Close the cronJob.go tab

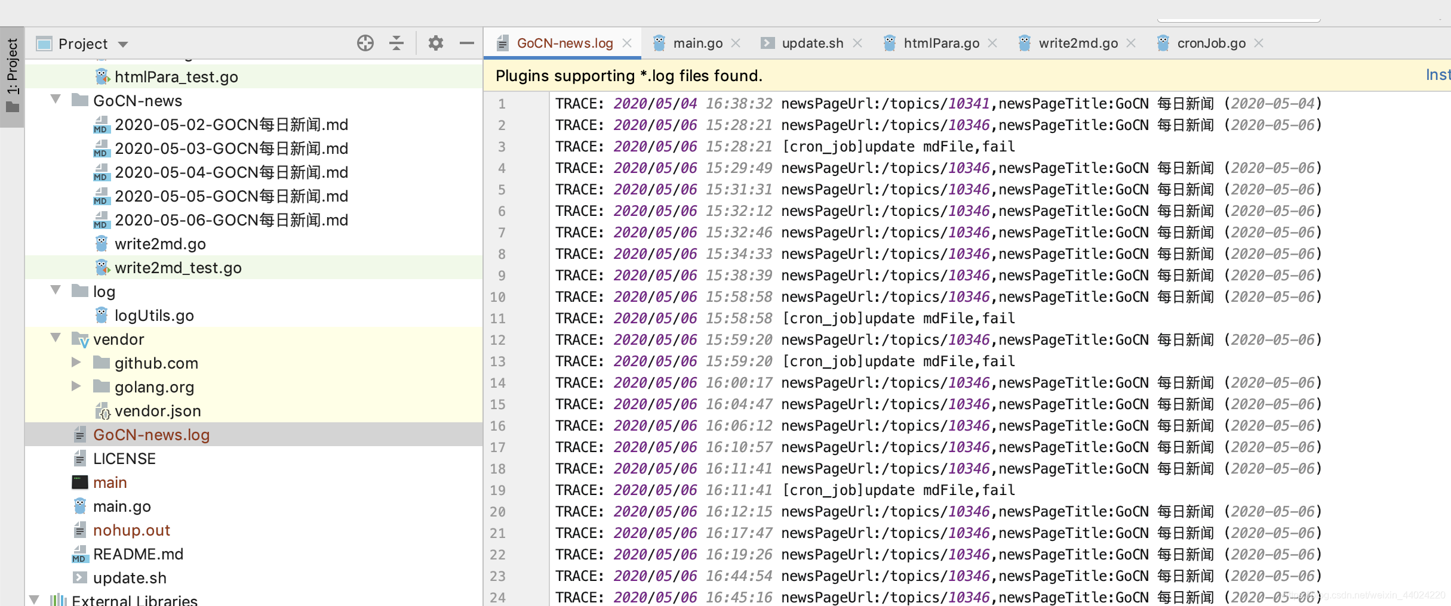[x=1259, y=43]
